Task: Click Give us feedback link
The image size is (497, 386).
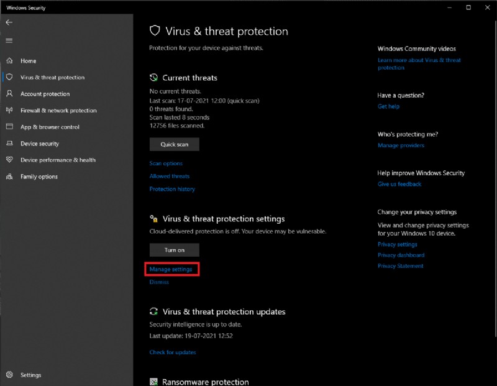Action: tap(399, 184)
